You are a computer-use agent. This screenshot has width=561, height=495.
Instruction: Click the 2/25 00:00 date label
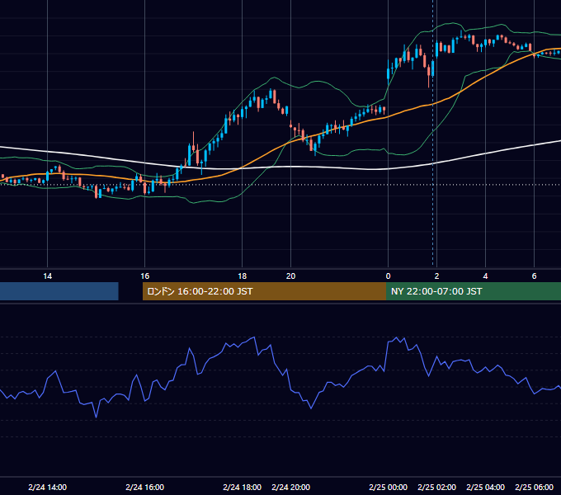(389, 487)
